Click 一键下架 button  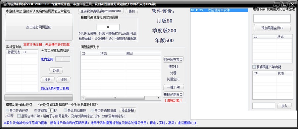pyautogui.click(x=173, y=87)
